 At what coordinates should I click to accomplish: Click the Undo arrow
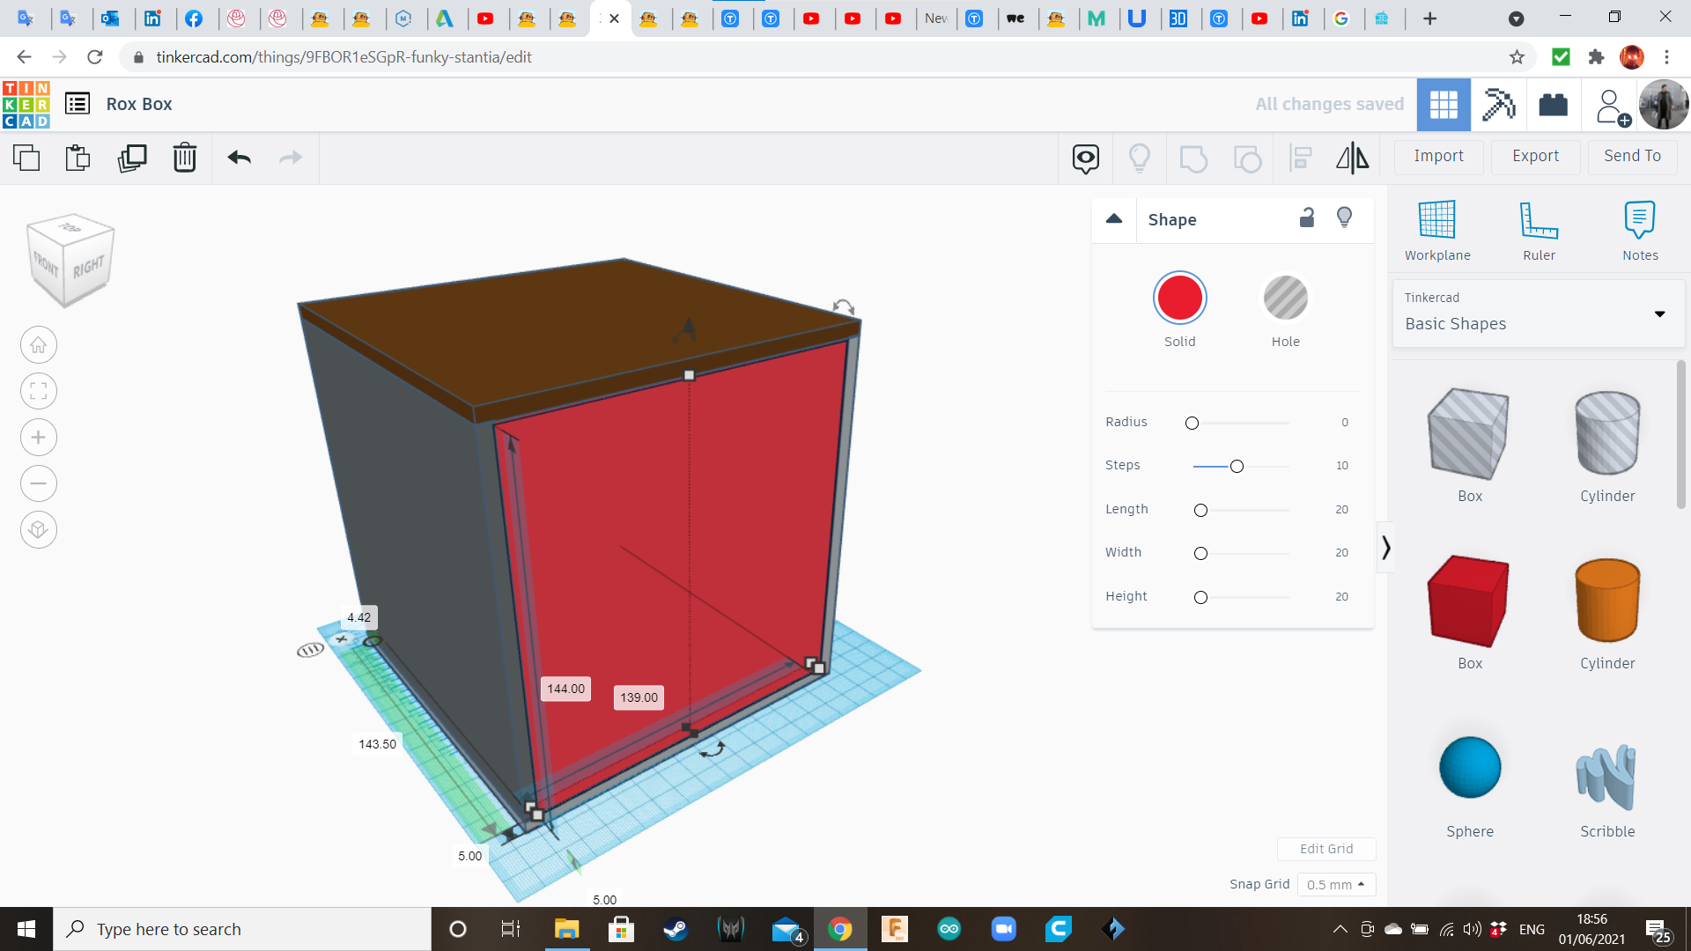[239, 158]
